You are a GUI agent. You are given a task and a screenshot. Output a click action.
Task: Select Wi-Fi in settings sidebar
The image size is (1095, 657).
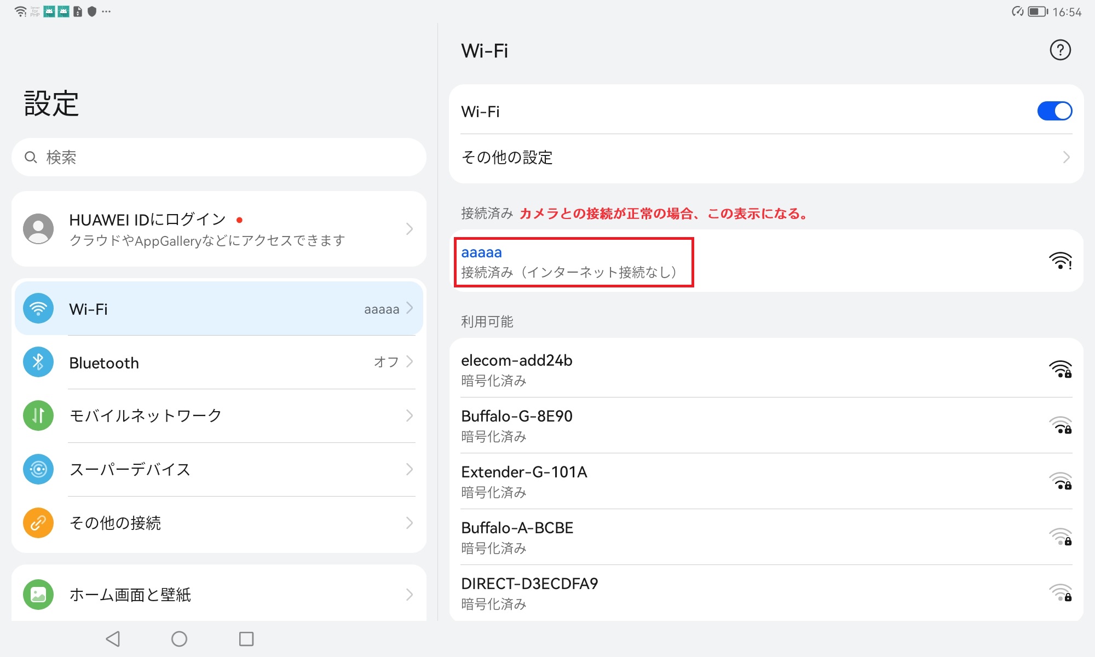[219, 309]
